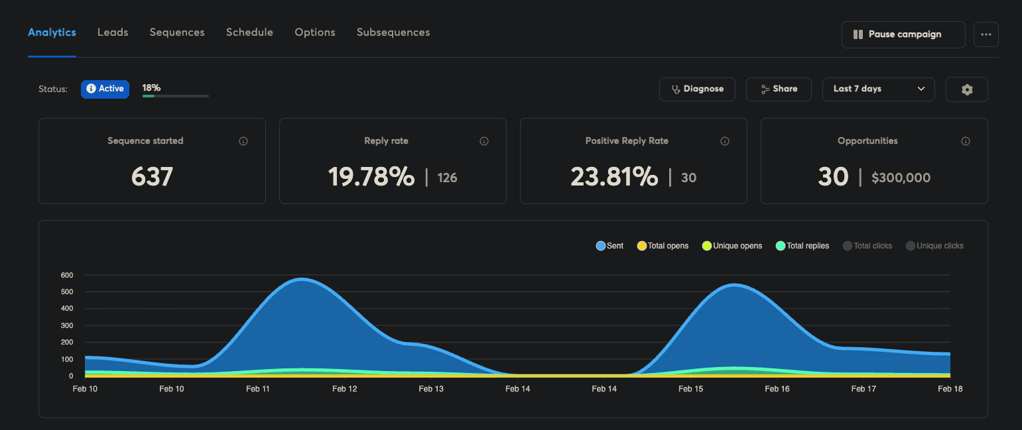Click the info icon on Opportunities card
This screenshot has width=1022, height=430.
(x=965, y=140)
